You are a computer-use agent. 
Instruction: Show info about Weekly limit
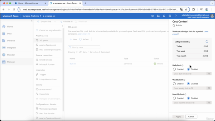pos(184,80)
